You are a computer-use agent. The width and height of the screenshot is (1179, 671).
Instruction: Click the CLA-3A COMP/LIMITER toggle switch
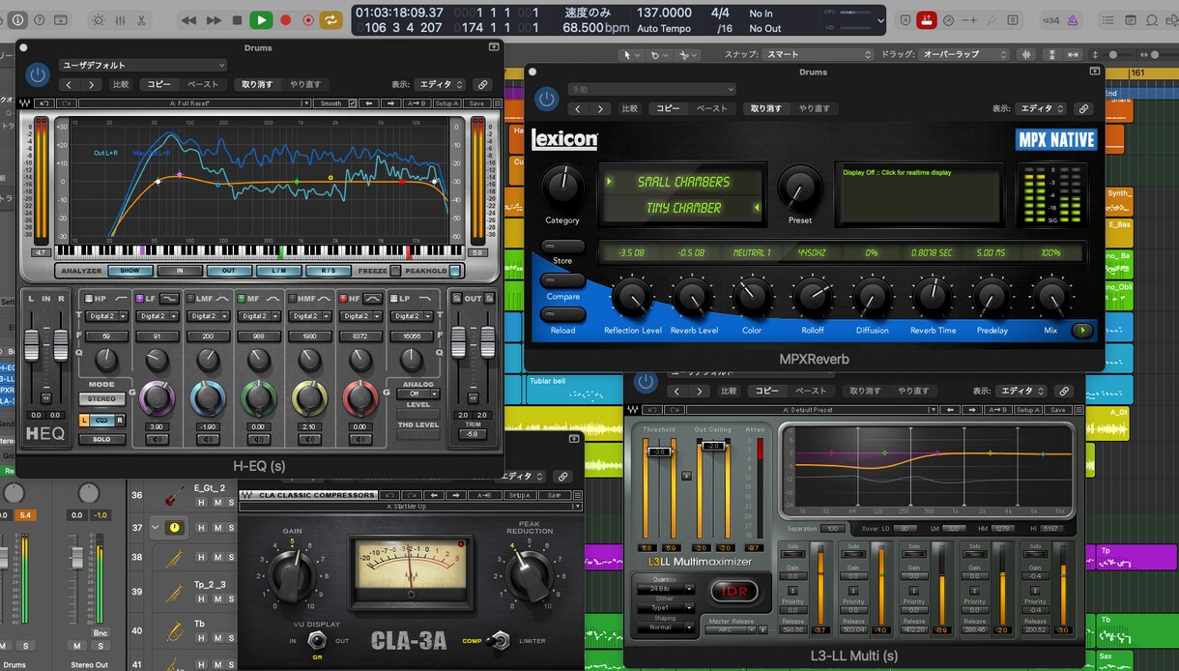500,639
